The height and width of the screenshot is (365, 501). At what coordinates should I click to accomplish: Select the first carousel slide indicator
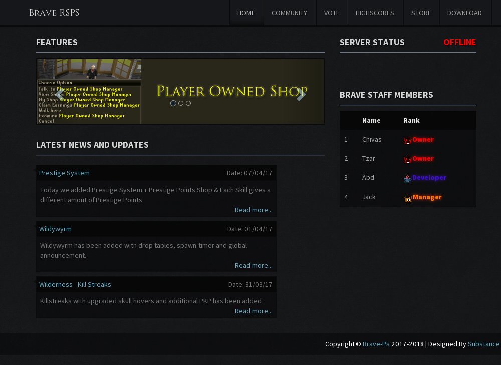[x=173, y=103]
